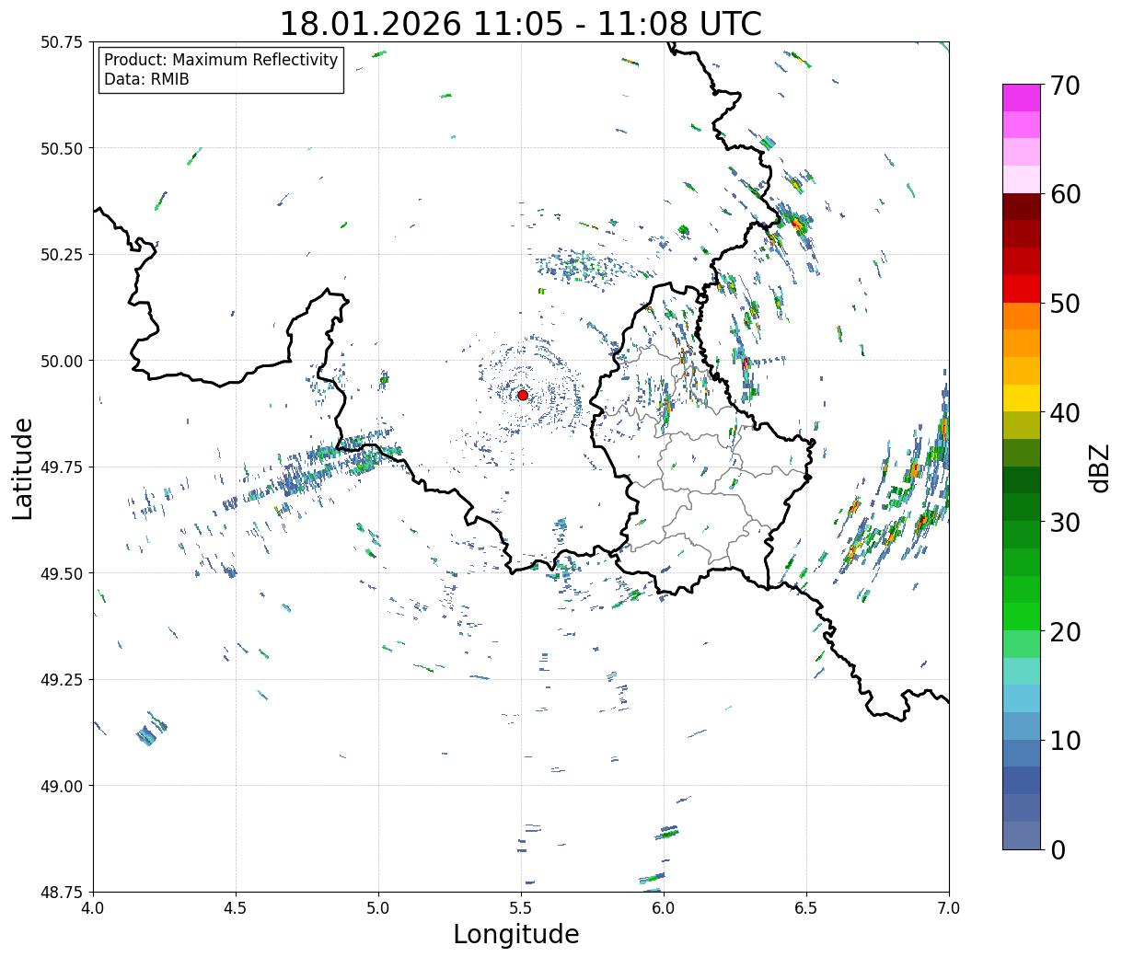Screen dimensions: 1122x957
Task: Click the colorbar tick label 50
Action: click(1065, 304)
